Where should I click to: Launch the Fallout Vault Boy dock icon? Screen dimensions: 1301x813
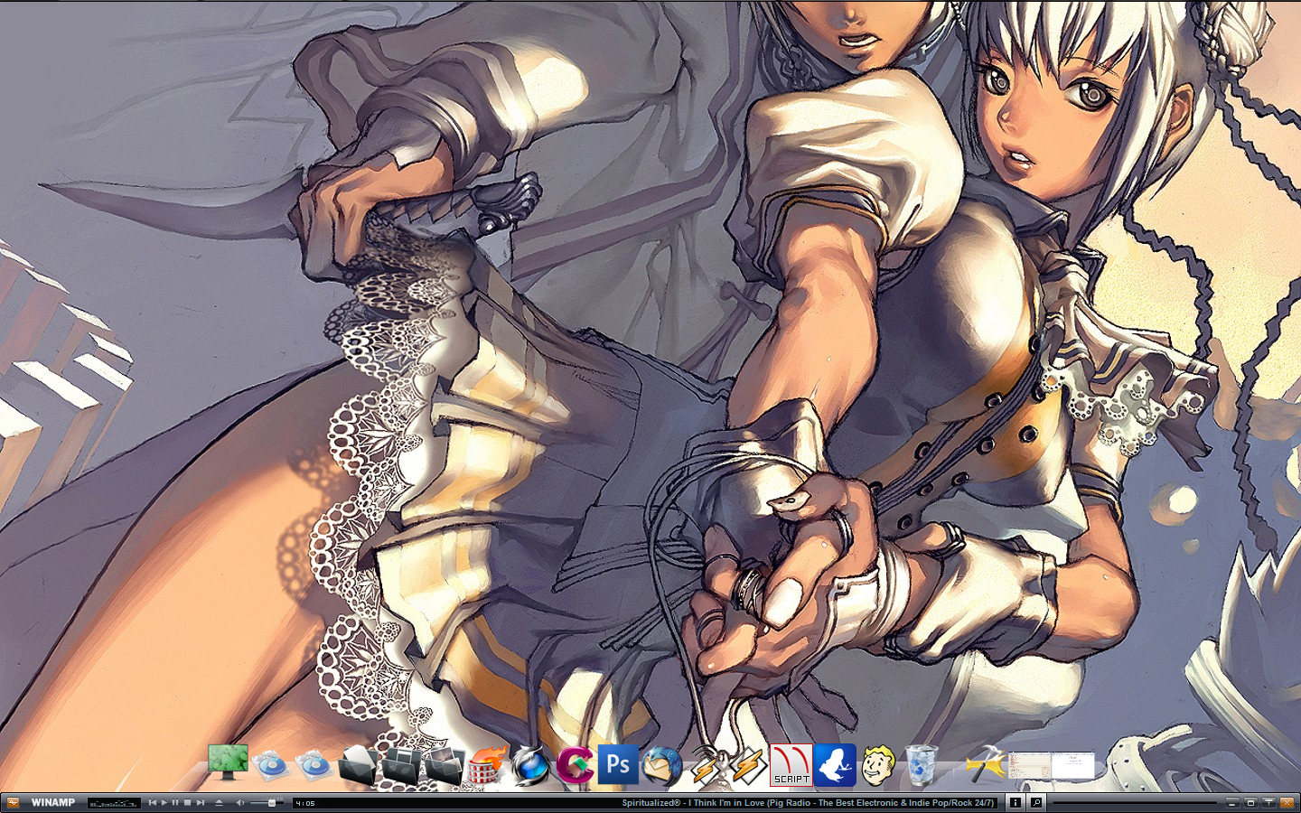[x=877, y=765]
